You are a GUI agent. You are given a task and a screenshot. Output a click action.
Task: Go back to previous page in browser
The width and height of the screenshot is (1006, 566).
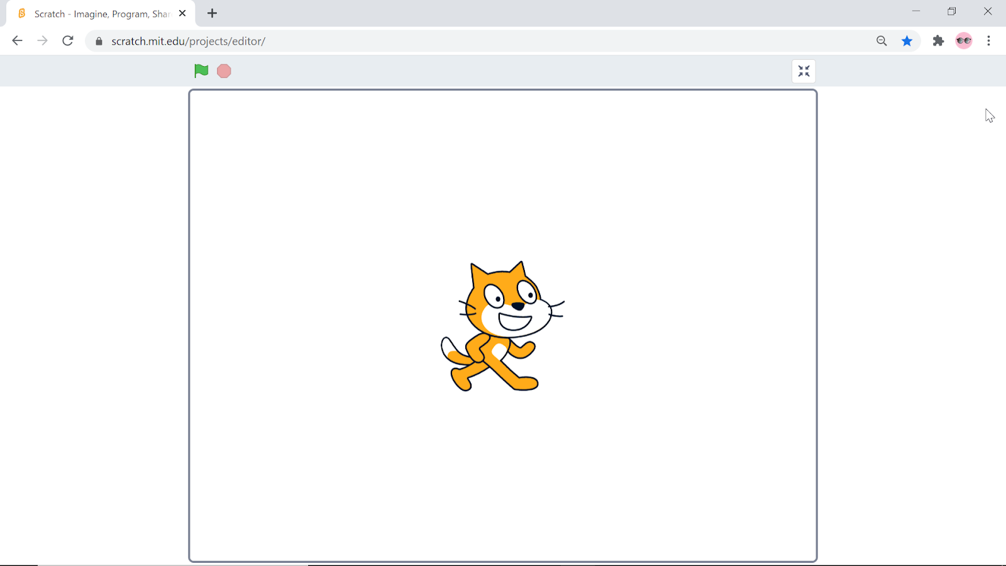tap(17, 41)
